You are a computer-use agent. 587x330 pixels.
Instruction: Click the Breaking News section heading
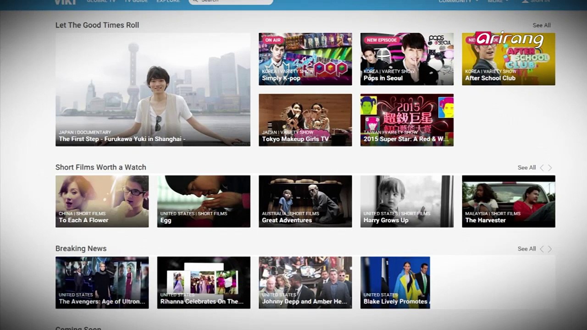(81, 248)
